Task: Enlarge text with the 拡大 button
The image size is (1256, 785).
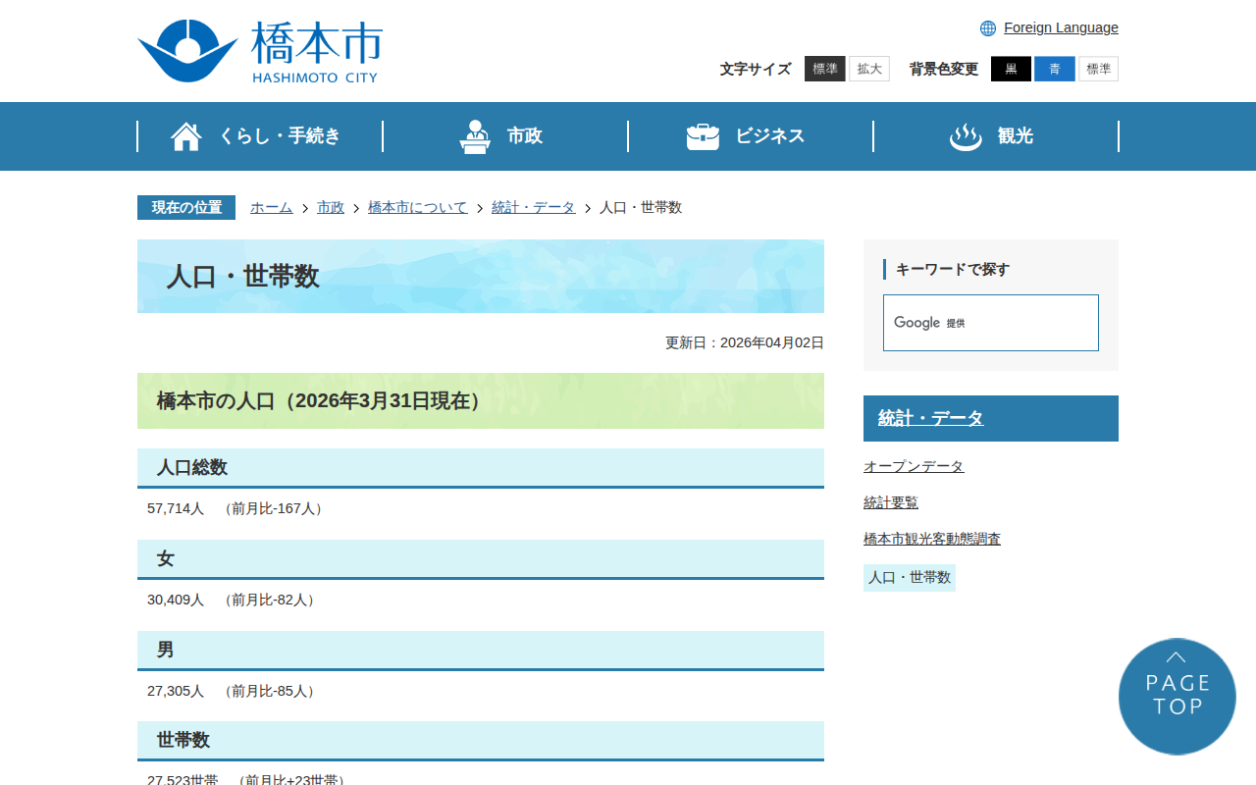Action: pyautogui.click(x=869, y=69)
